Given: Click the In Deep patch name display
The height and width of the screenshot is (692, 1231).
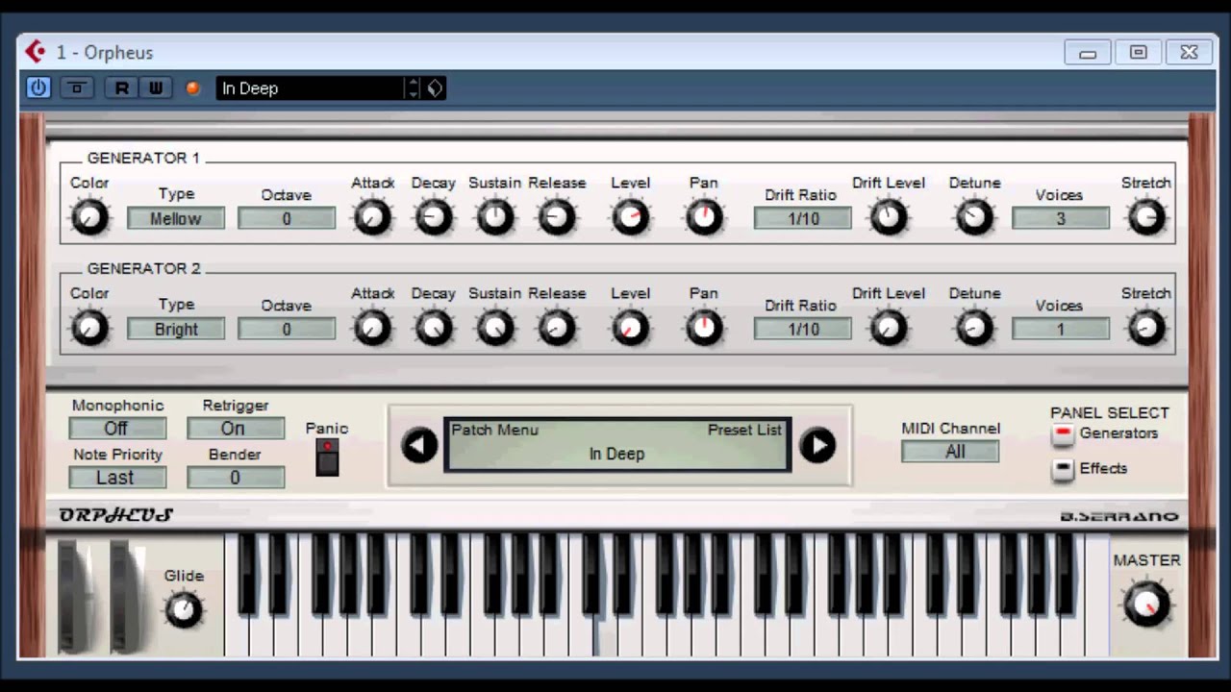Looking at the screenshot, I should tap(616, 454).
